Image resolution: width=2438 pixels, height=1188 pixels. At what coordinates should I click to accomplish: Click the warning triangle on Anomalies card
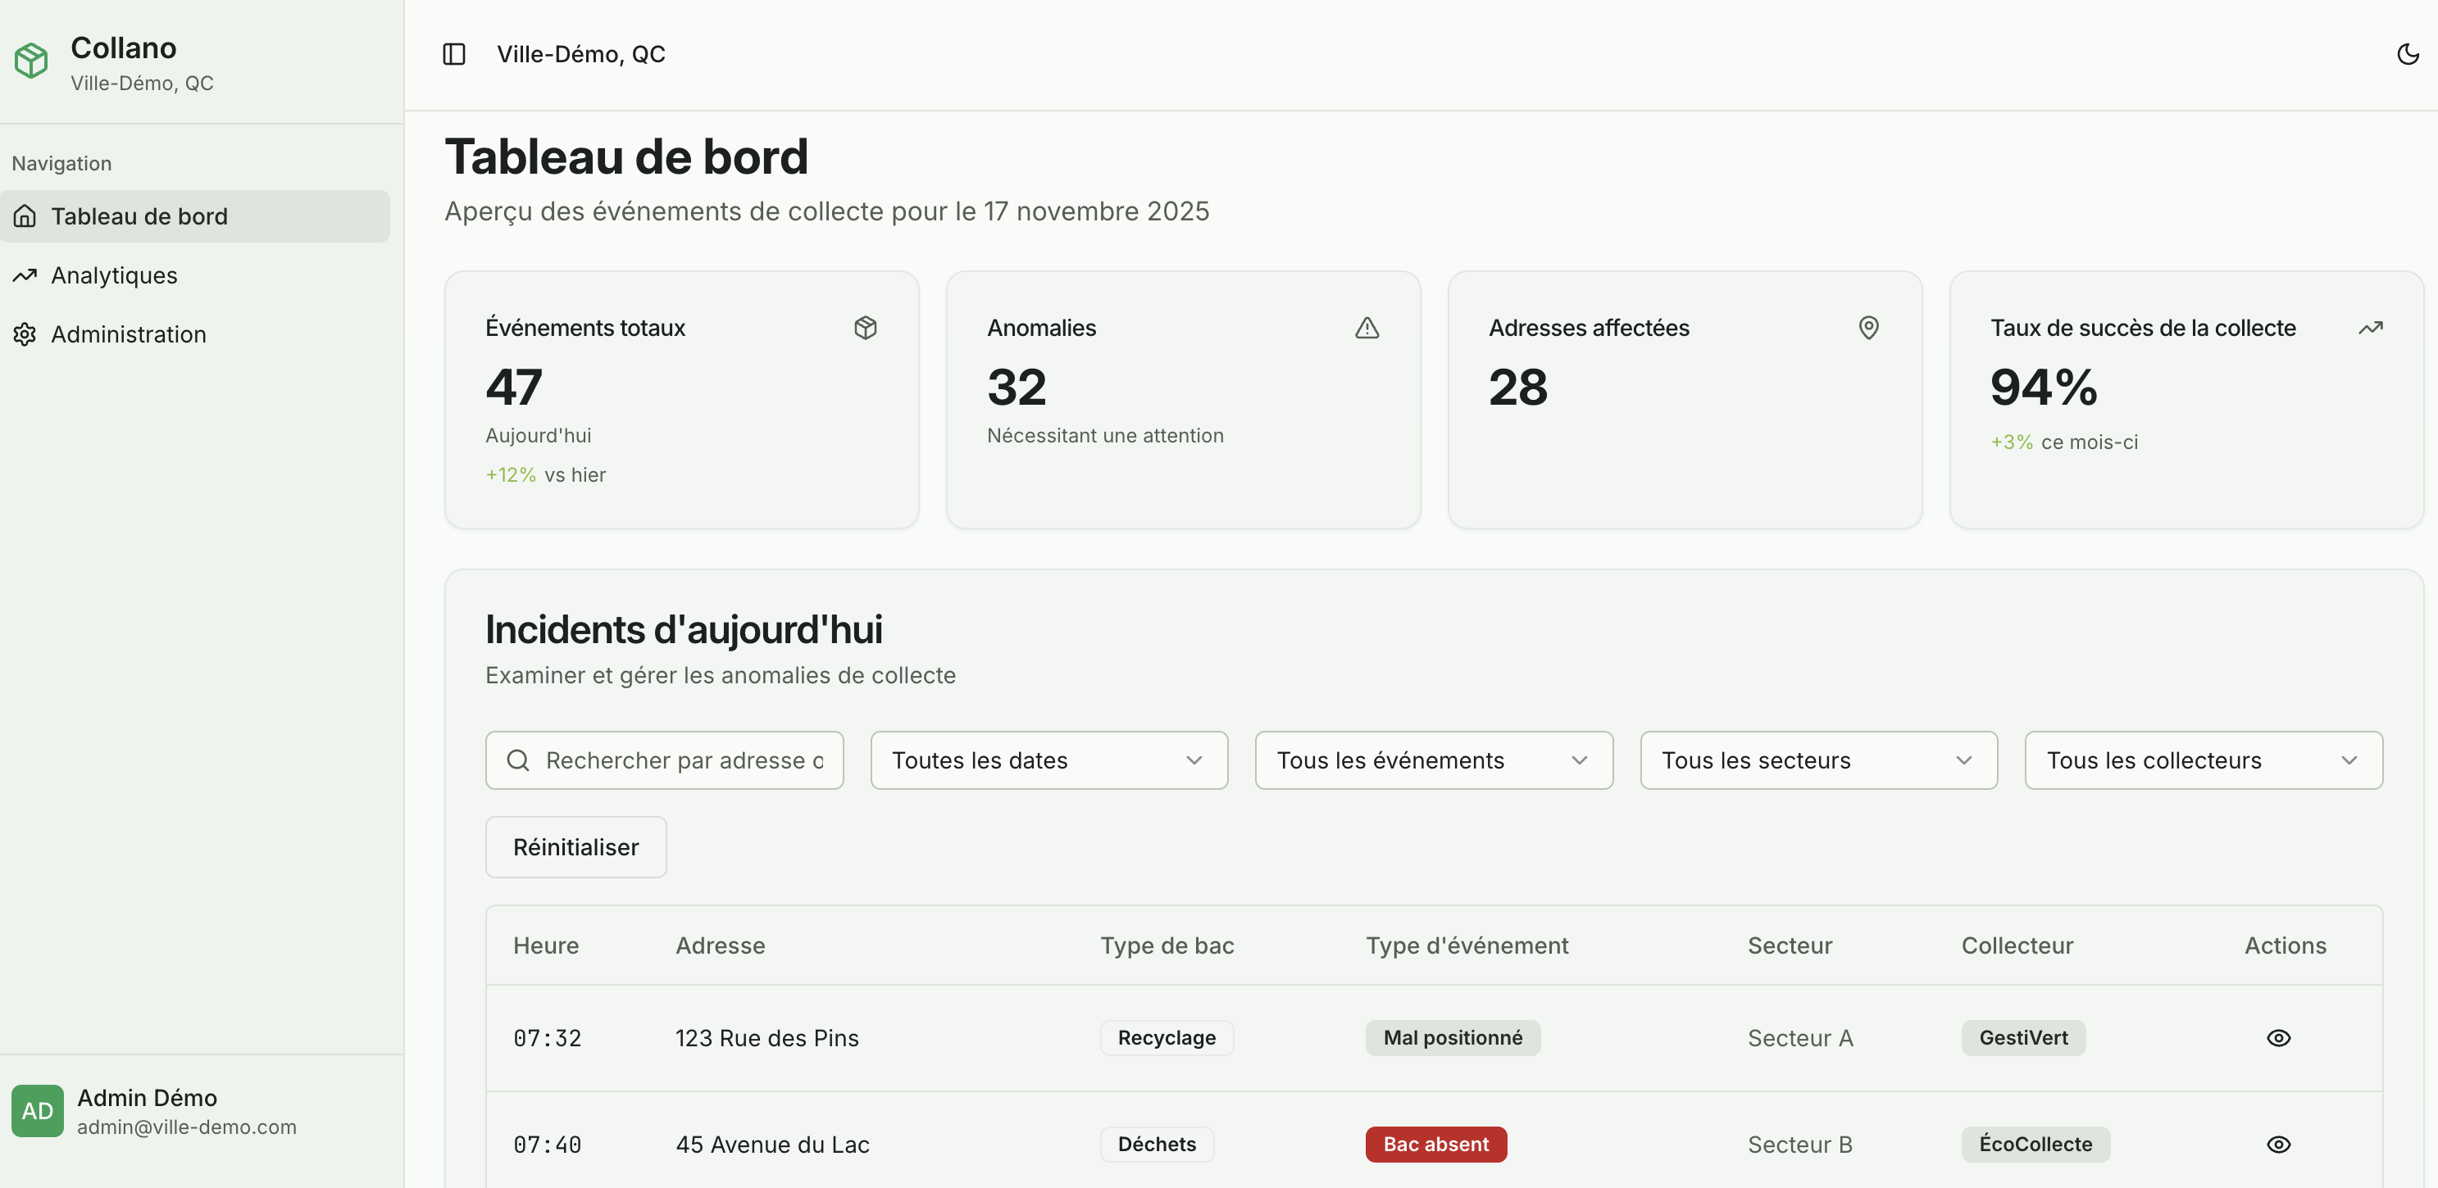pyautogui.click(x=1367, y=329)
